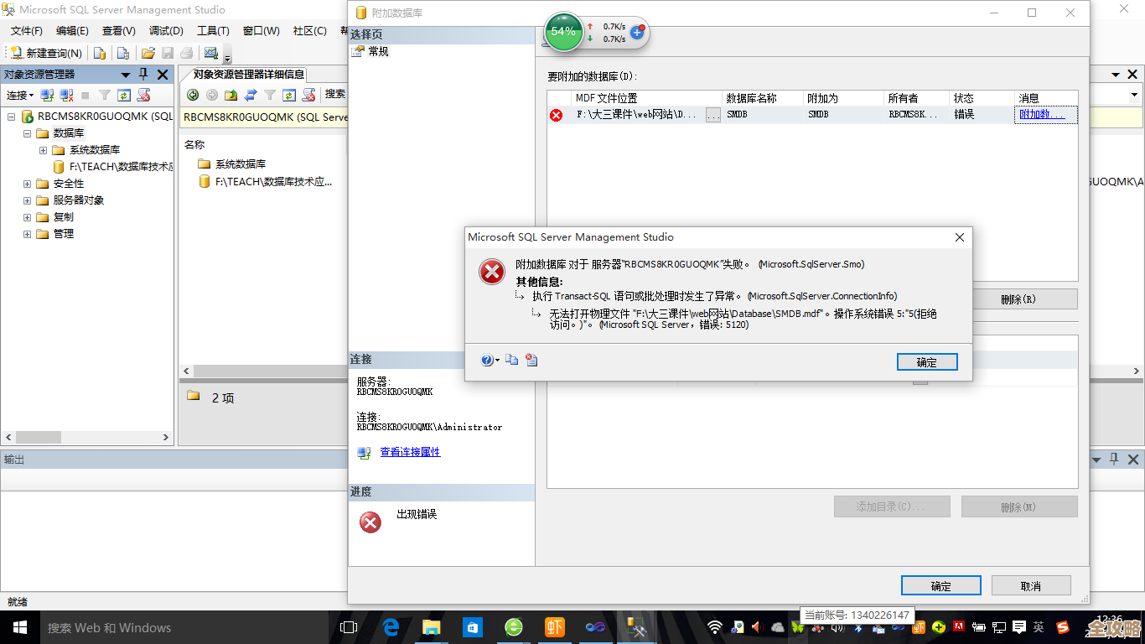
Task: Click the green back arrow in details tab toolbar
Action: point(193,95)
